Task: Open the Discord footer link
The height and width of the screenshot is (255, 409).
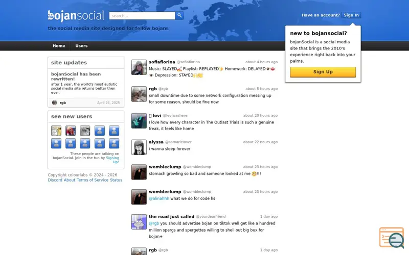Action: coord(55,180)
